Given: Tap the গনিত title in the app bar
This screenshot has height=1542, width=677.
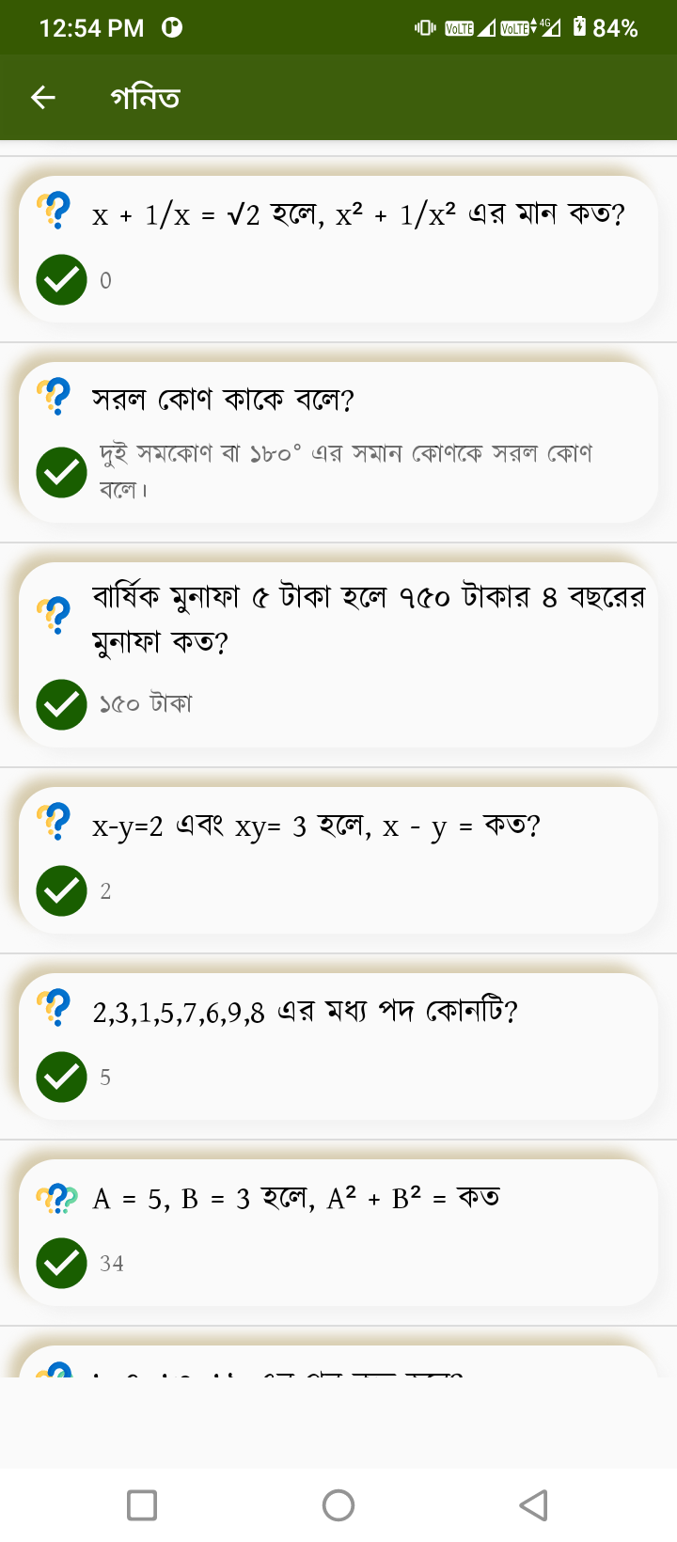Looking at the screenshot, I should point(146,97).
